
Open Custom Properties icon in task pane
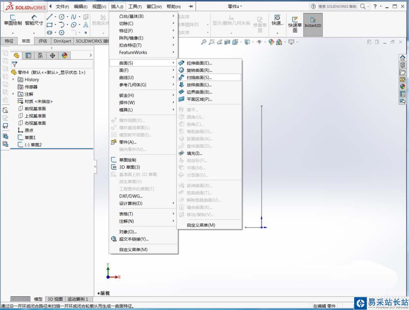point(402,94)
